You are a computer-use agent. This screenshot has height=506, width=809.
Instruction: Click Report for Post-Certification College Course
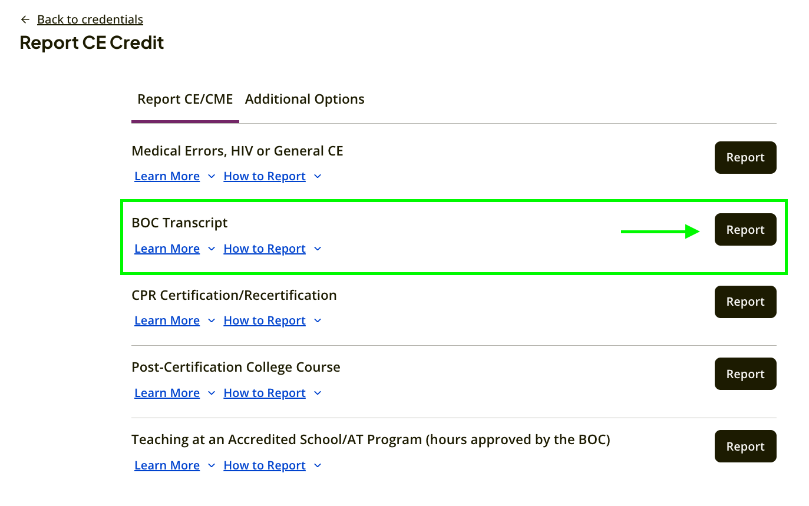click(745, 374)
